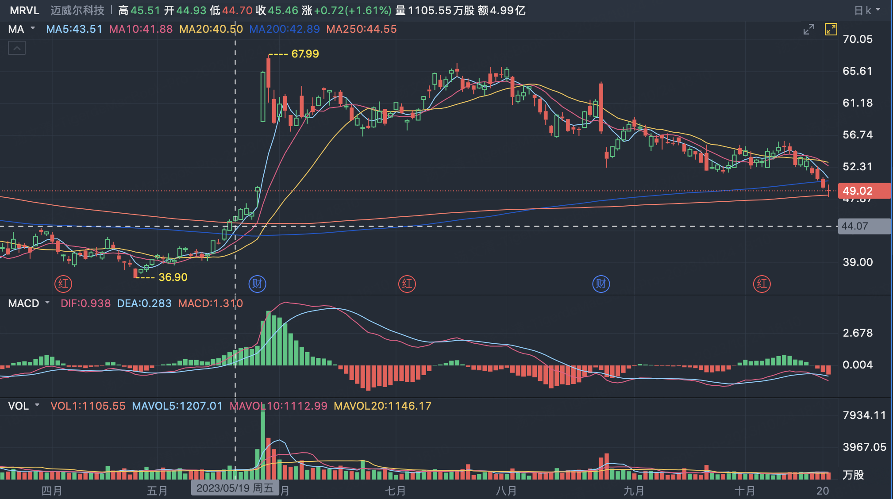Toggle the MA20 line label

click(x=211, y=29)
